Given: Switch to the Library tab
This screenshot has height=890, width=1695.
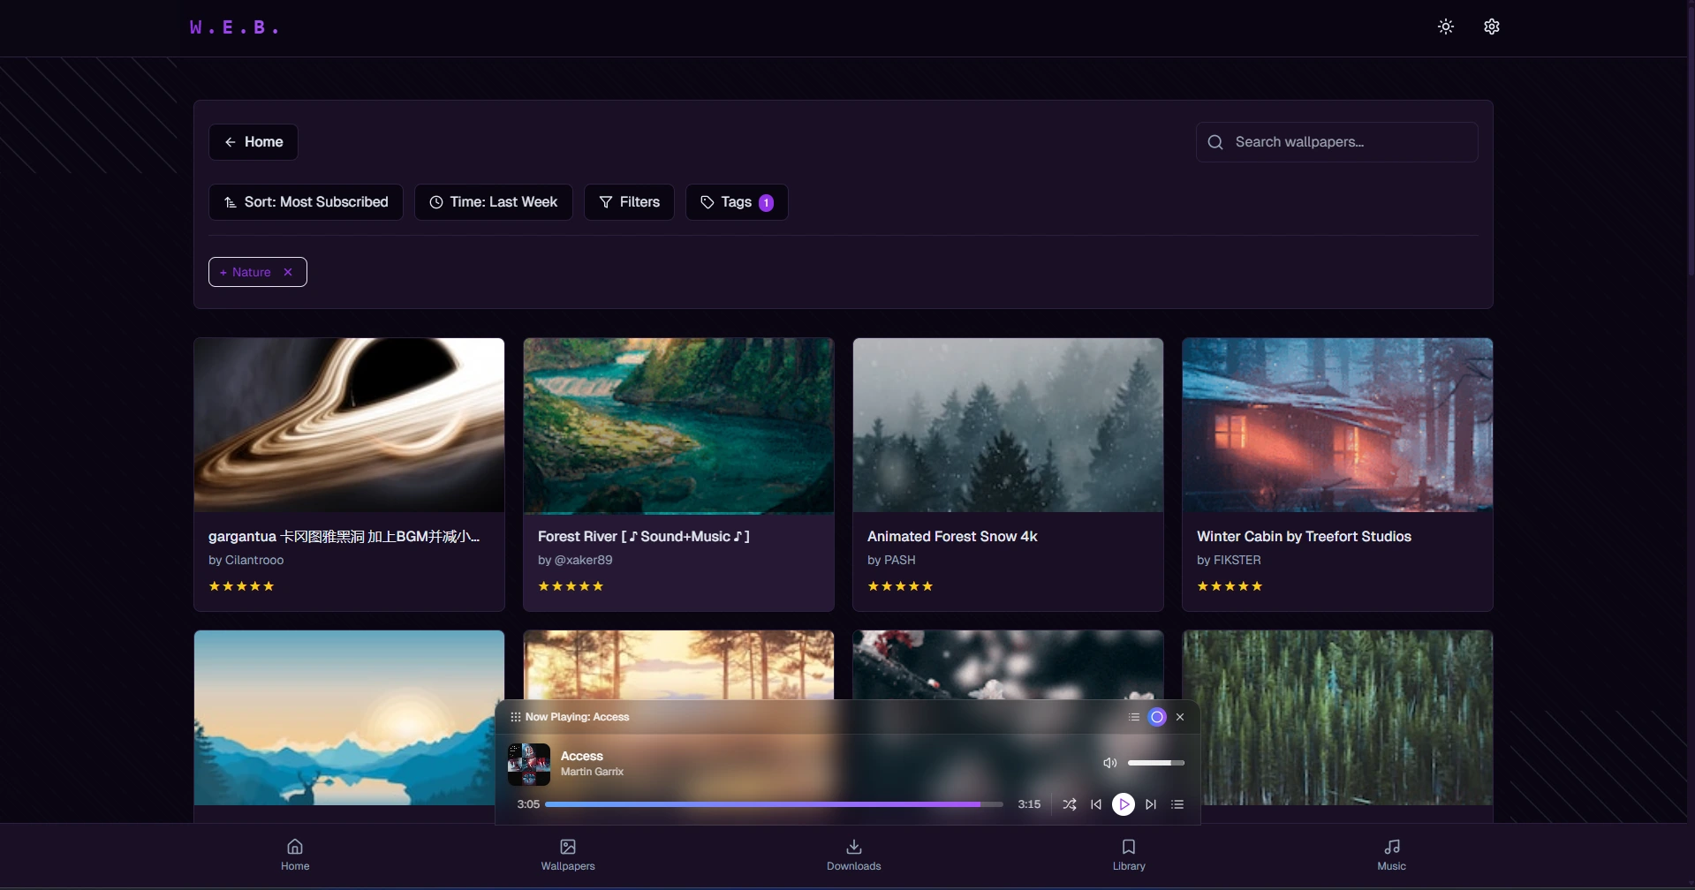Looking at the screenshot, I should (1127, 853).
